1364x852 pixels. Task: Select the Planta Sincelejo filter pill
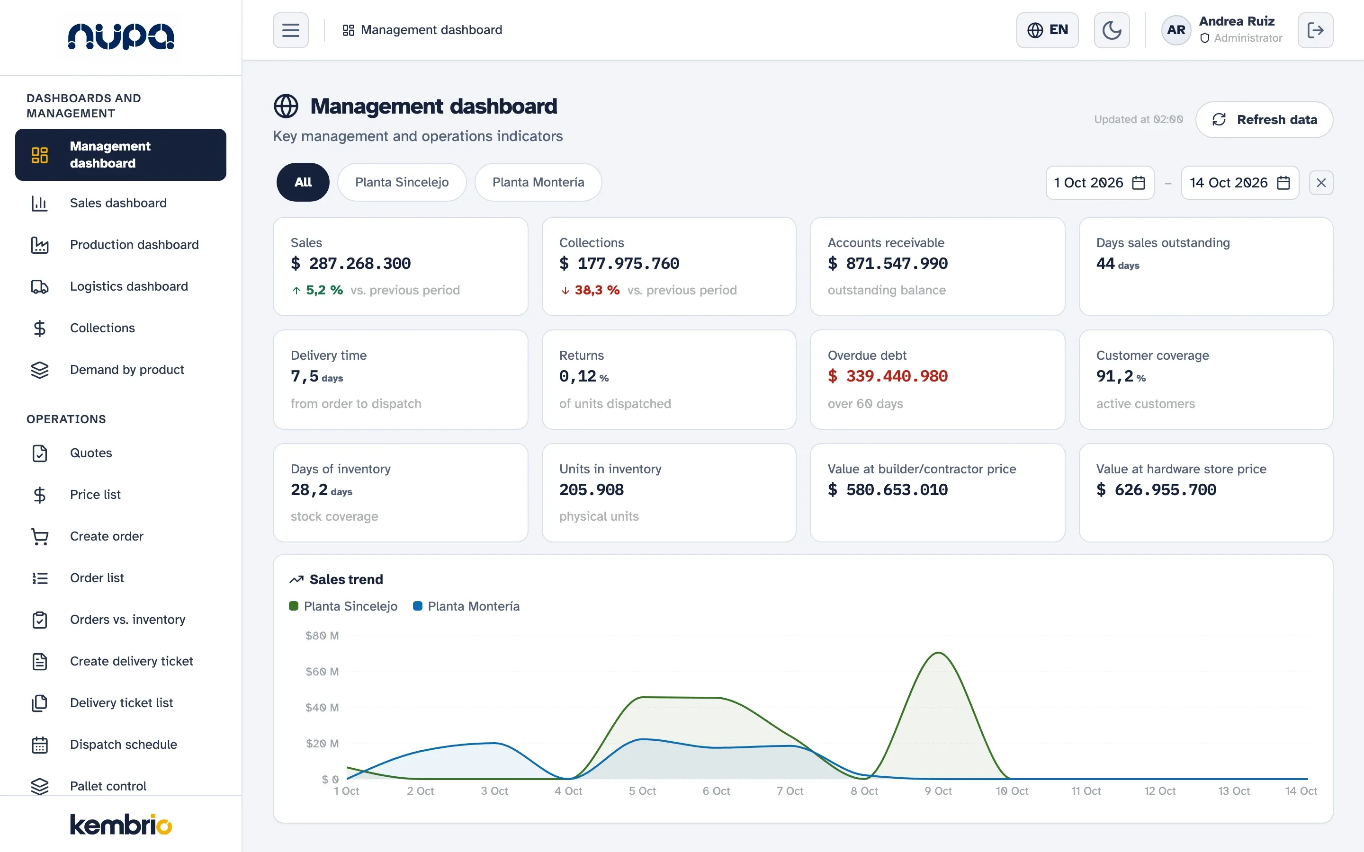(402, 182)
